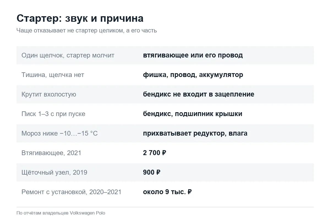Image resolution: width=330 pixels, height=220 pixels.
Task: Click label "Ремонт с установкой, 2020–2021"
Action: click(x=71, y=192)
